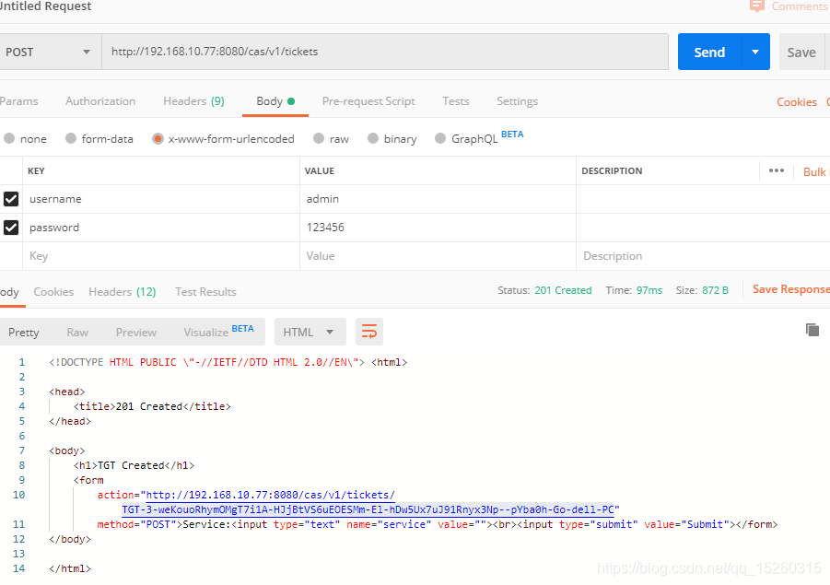Viewport: 830px width, 585px height.
Task: Open the HTML language selector
Action: [310, 332]
